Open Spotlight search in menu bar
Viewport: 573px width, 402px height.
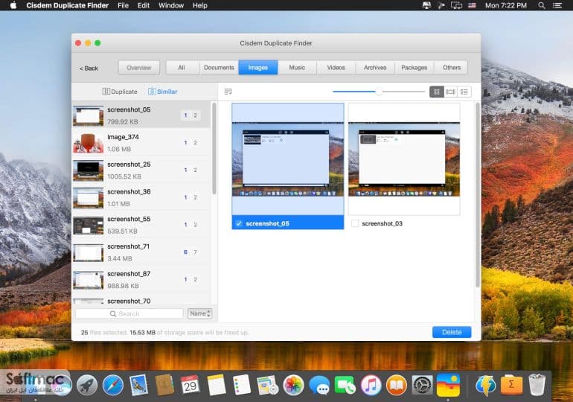click(542, 5)
